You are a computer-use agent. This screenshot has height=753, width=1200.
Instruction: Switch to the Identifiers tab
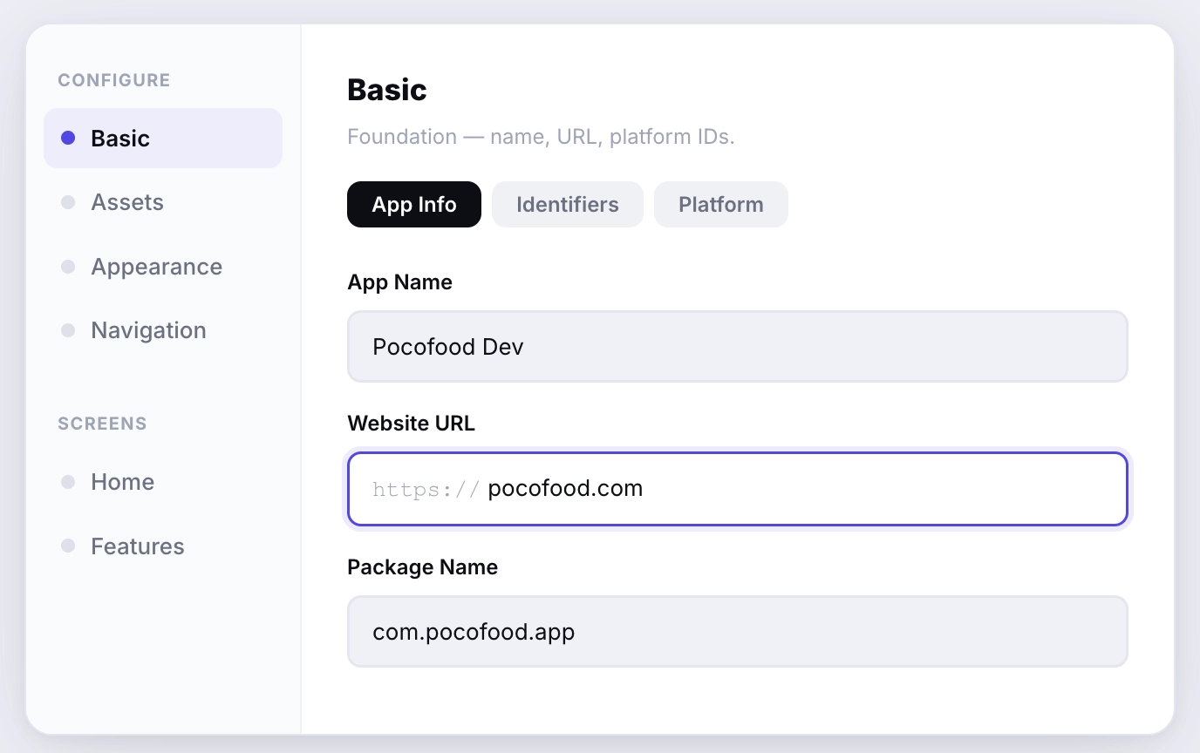(568, 204)
